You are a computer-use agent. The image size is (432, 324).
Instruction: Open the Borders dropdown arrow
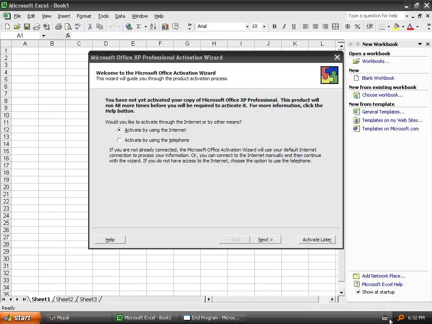[389, 27]
